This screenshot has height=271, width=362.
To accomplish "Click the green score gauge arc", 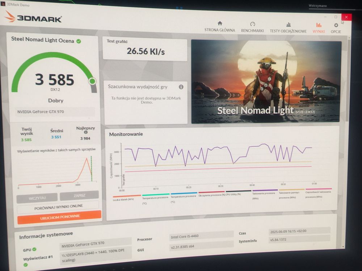I will pos(54,72).
